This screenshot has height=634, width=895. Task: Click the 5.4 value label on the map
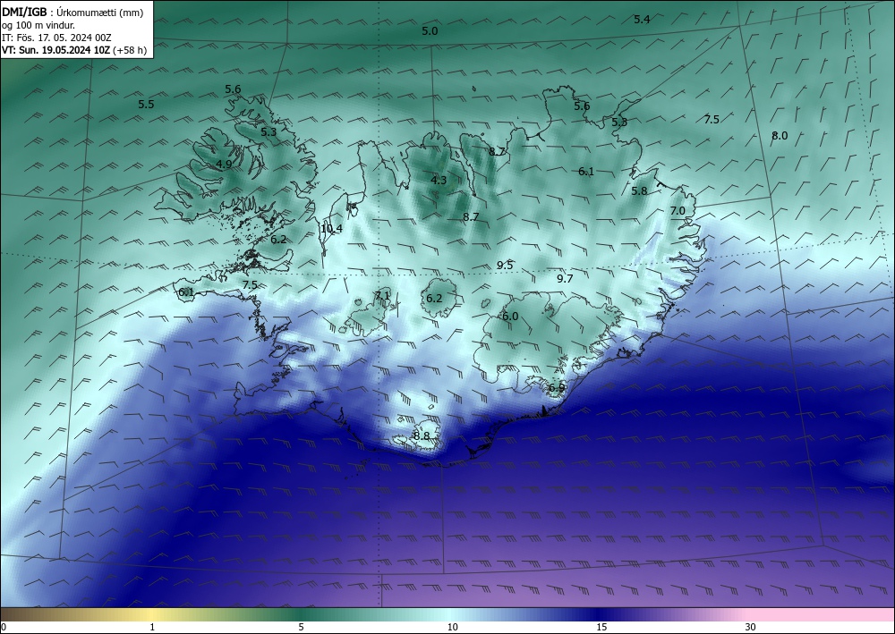click(x=642, y=20)
